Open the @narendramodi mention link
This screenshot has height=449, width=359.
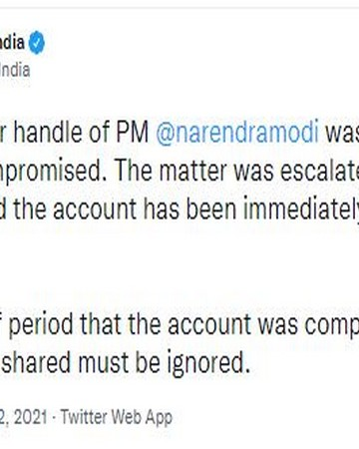point(237,133)
